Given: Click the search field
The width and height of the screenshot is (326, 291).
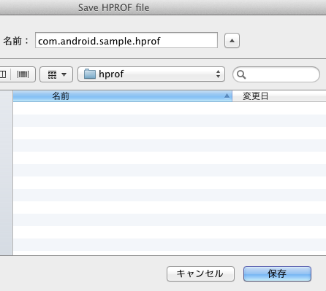Looking at the screenshot, I should pos(276,74).
